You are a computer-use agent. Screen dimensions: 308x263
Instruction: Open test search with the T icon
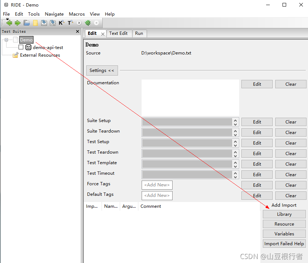[70, 23]
